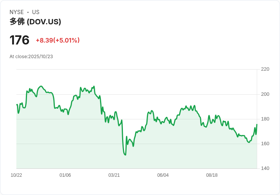Click the 200 price axis label
280x195 pixels.
click(x=265, y=94)
